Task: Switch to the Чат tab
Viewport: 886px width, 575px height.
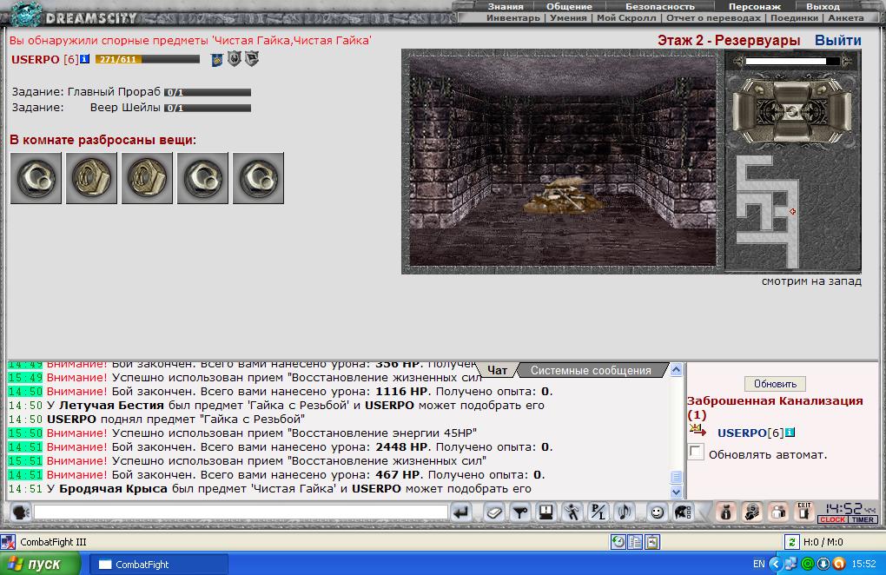Action: tap(497, 370)
